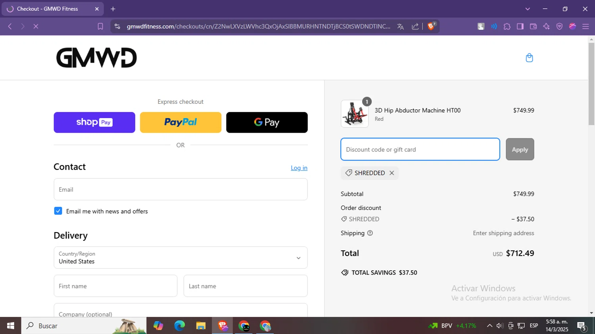Go back to the previous page
Image resolution: width=595 pixels, height=334 pixels.
point(10,27)
